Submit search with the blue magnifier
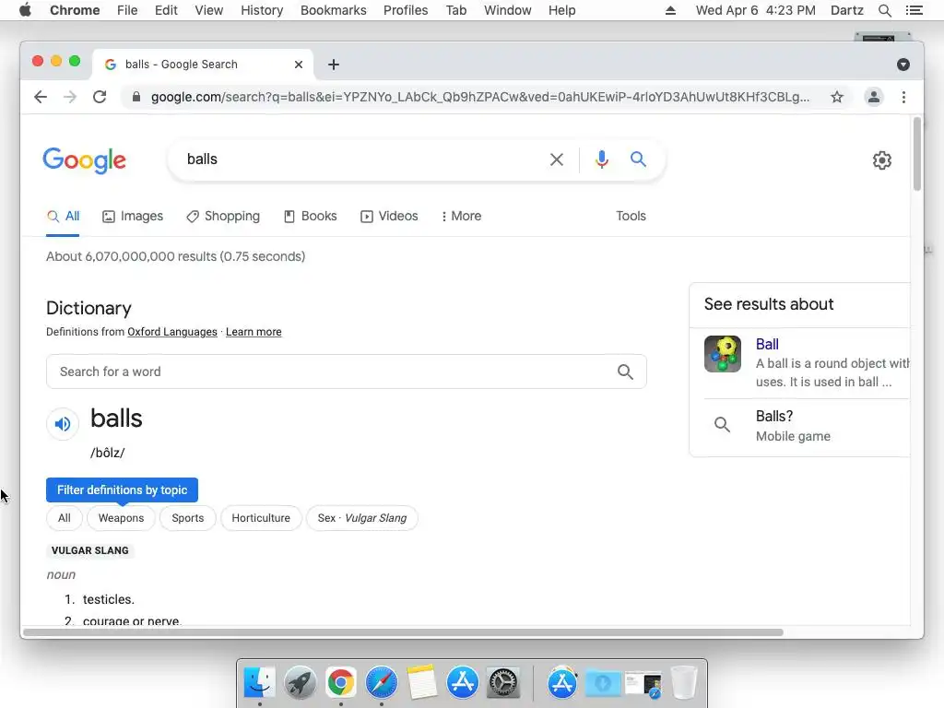Screen dimensions: 944x708 click(x=638, y=159)
